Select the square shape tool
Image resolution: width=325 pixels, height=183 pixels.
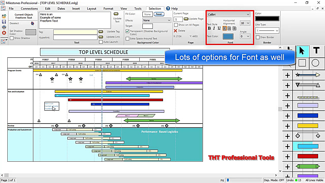tap(302, 63)
